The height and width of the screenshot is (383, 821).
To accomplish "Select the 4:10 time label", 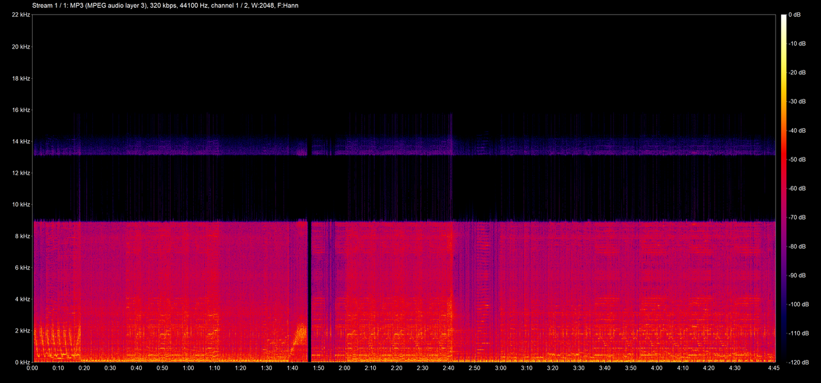I will (683, 369).
